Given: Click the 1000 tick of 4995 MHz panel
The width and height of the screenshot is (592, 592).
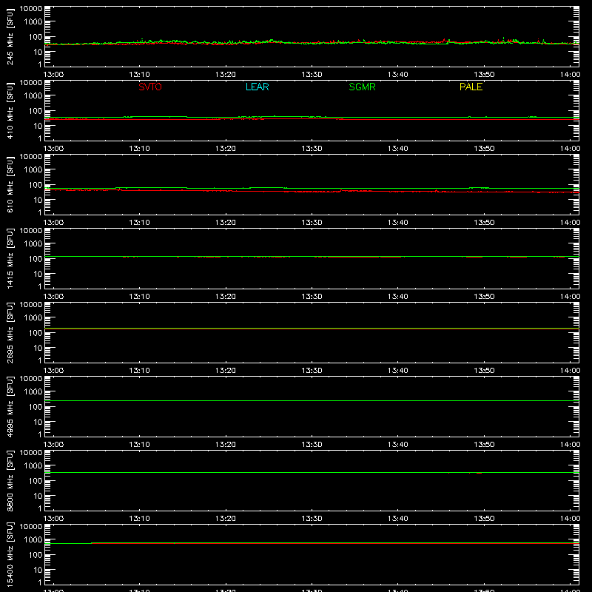Looking at the screenshot, I should click(x=33, y=392).
